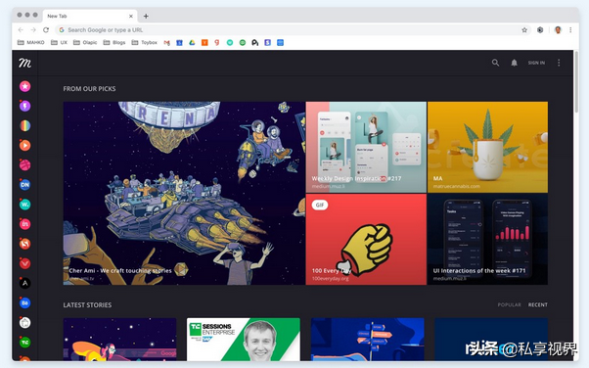Viewport: 589px width, 368px height.
Task: Open the MAHKO bookmarks folder
Action: [30, 42]
